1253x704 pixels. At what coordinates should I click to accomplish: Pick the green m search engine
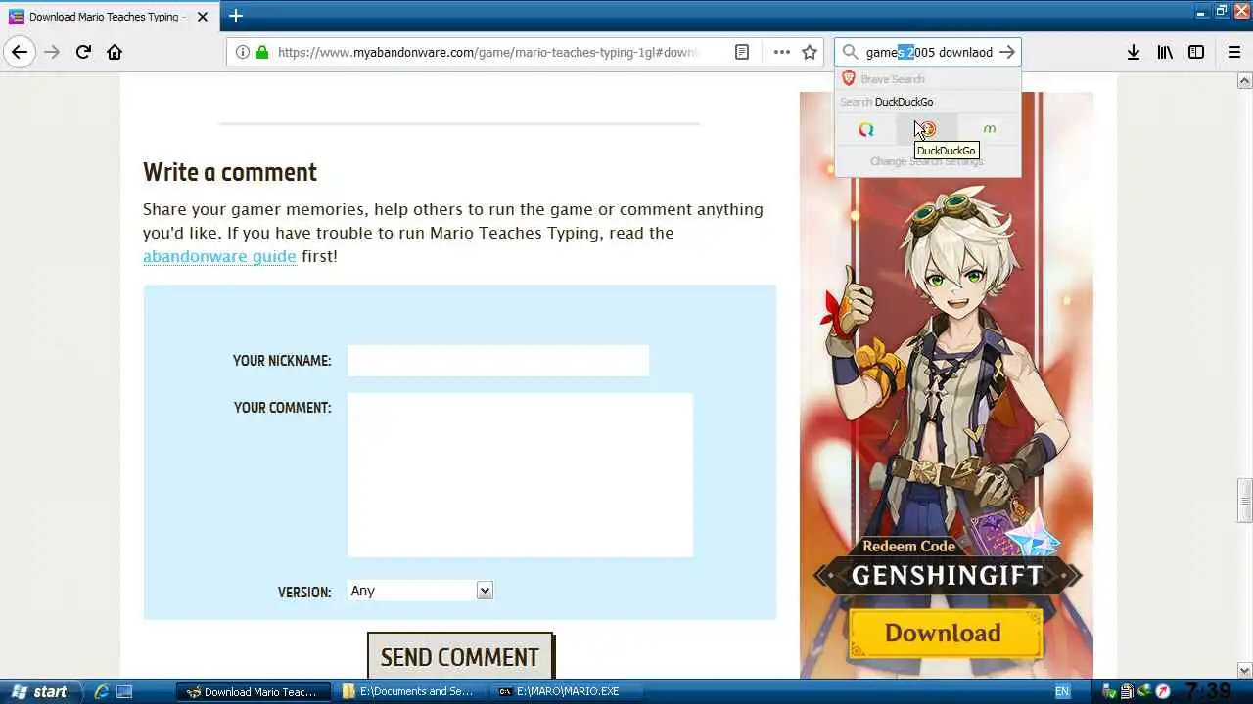coord(989,129)
